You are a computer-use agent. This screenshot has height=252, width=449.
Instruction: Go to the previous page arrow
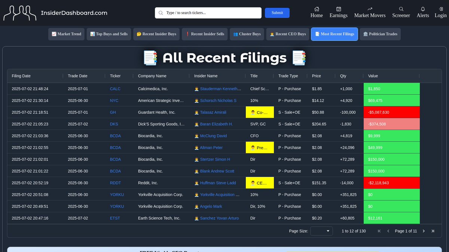pyautogui.click(x=388, y=231)
